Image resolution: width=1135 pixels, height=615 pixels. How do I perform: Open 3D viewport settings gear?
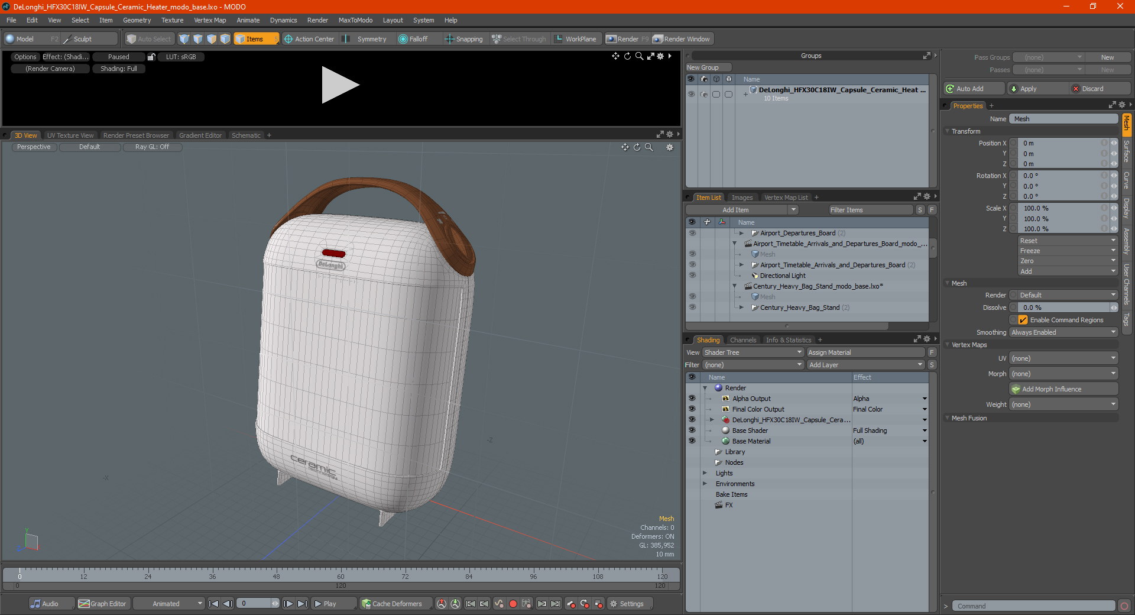670,147
